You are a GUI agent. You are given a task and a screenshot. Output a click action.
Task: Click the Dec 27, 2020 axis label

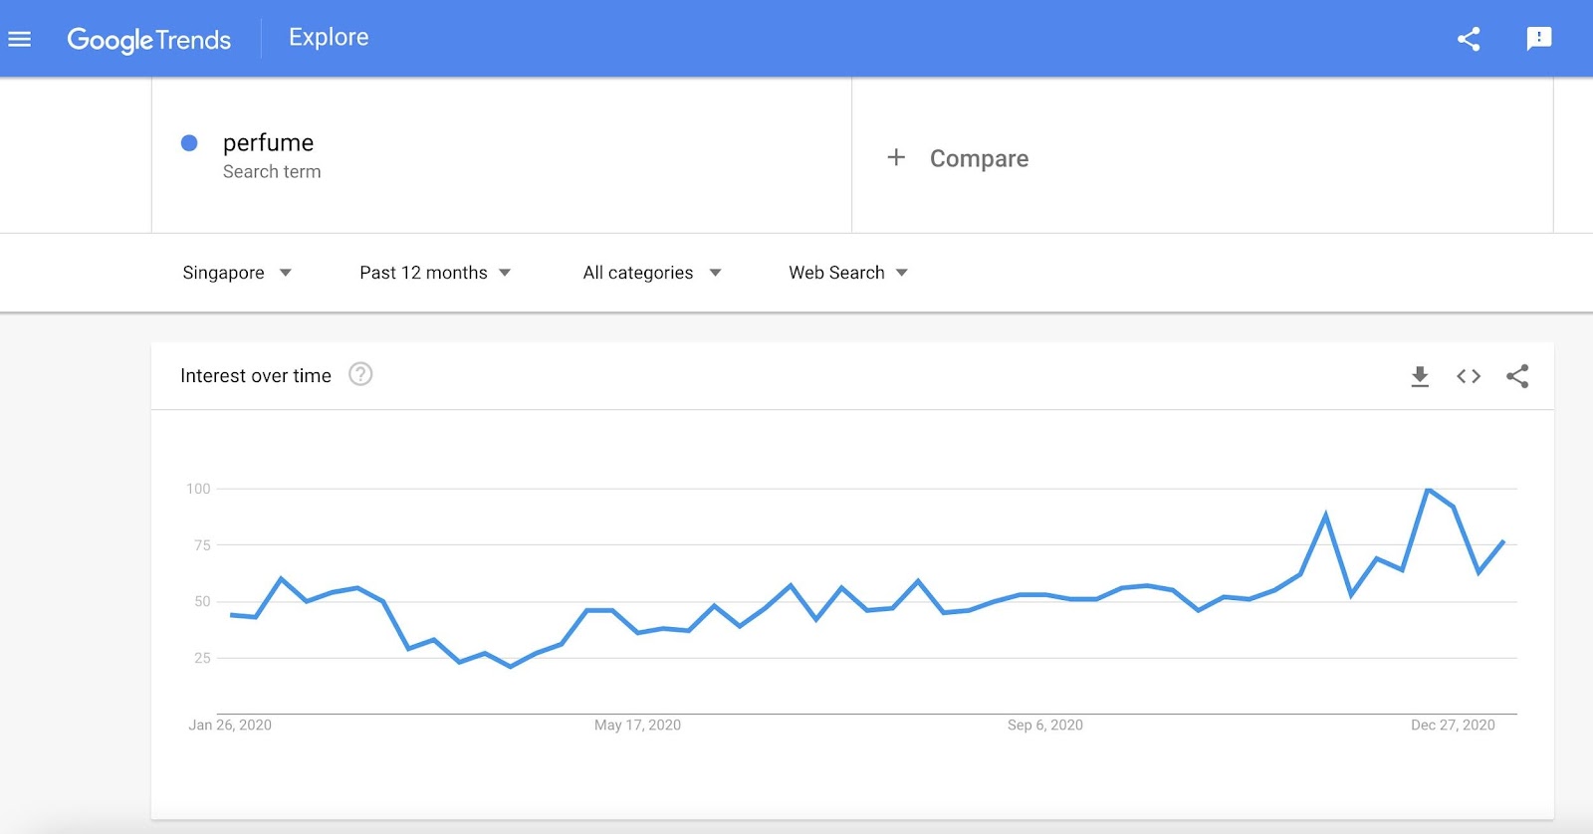(x=1453, y=725)
